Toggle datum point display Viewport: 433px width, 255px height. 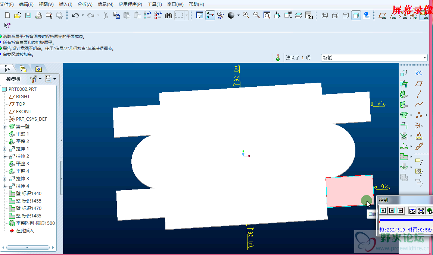(404, 16)
